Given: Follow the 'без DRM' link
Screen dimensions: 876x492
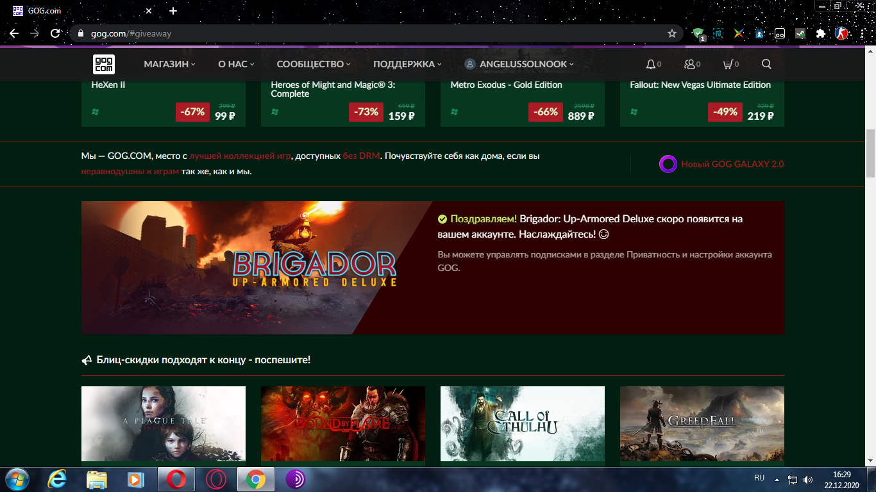Looking at the screenshot, I should [x=362, y=156].
